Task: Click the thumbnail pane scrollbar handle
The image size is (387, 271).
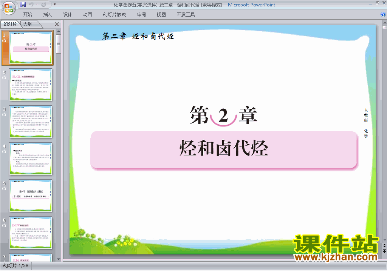Action: coord(59,44)
